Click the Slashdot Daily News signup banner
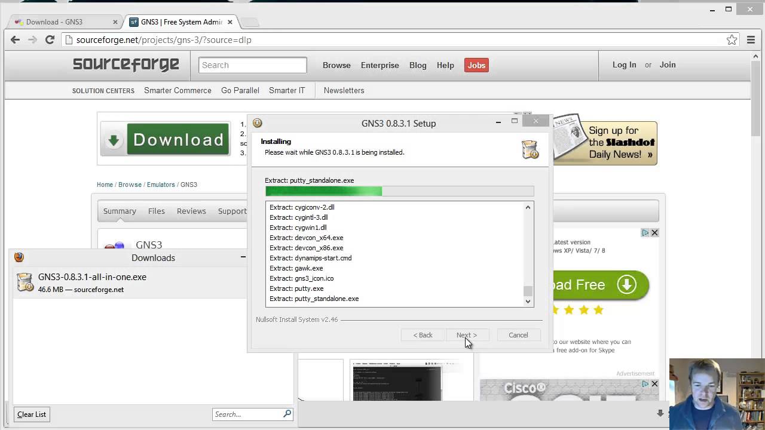 [x=604, y=141]
